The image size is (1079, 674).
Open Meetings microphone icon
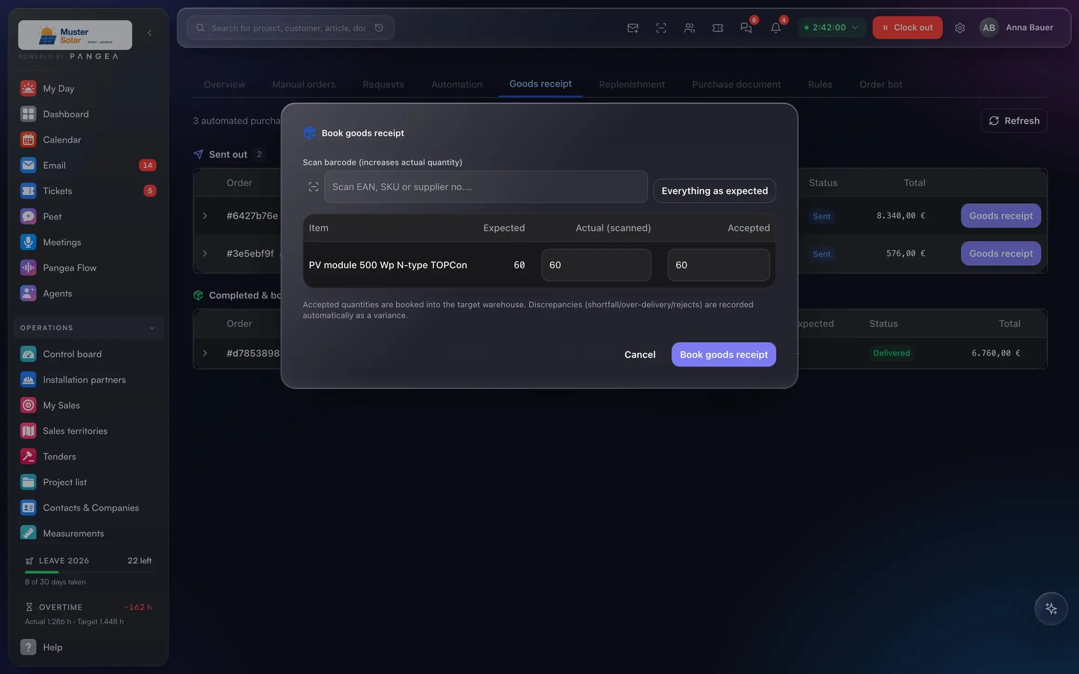28,242
